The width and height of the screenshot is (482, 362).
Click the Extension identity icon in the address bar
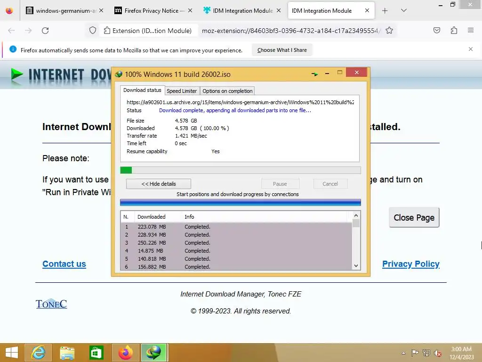click(147, 31)
